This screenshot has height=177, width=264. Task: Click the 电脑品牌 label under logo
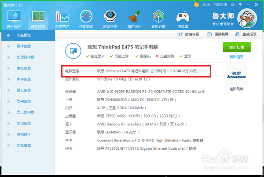(236, 89)
